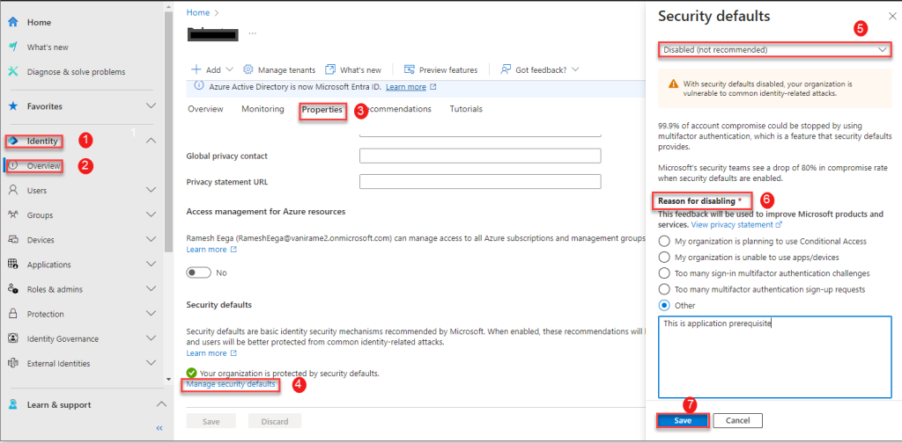Image resolution: width=902 pixels, height=443 pixels.
Task: Click the Global privacy contact field
Action: (480, 156)
